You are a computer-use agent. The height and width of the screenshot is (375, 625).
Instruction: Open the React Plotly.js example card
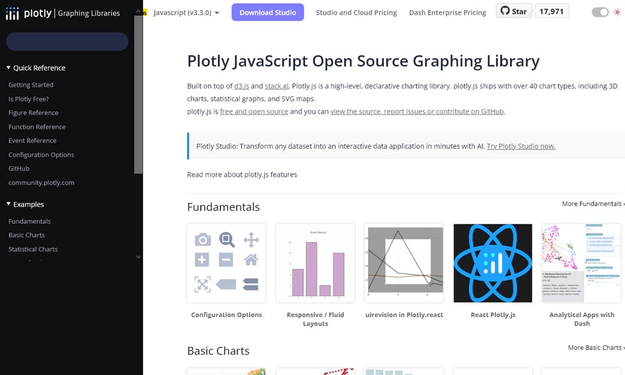pos(492,262)
